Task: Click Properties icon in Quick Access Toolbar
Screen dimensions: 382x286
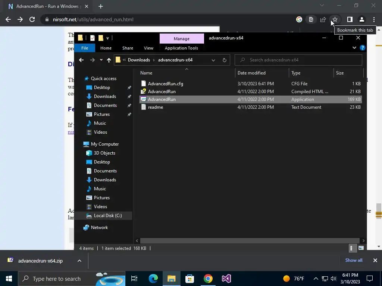Action: pyautogui.click(x=93, y=38)
